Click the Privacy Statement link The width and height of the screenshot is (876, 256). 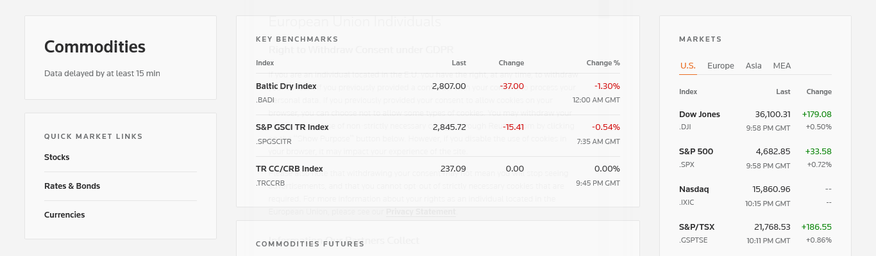[421, 211]
